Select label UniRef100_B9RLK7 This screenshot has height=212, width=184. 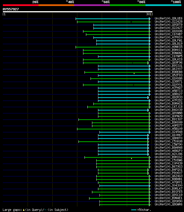pos(168,189)
